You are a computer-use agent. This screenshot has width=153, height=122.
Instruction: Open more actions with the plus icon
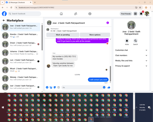click(x=47, y=87)
